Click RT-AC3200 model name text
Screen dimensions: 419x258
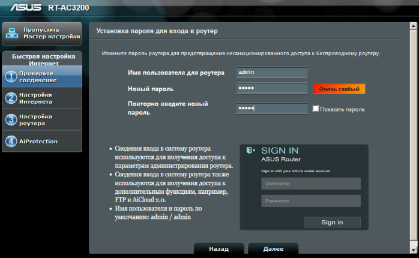click(x=68, y=8)
